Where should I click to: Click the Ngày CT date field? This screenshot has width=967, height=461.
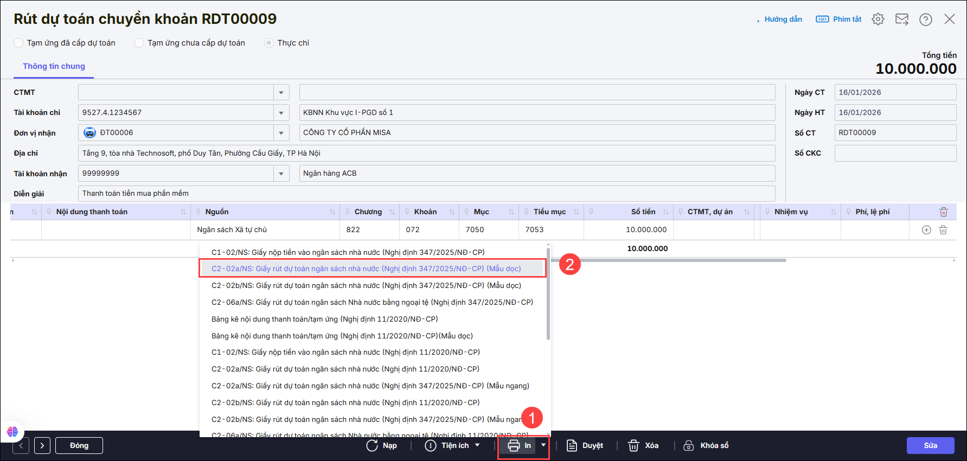pyautogui.click(x=895, y=92)
